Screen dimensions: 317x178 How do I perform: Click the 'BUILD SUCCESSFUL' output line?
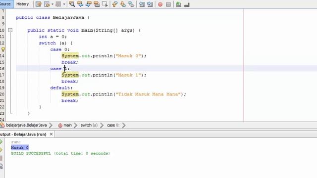(x=60, y=153)
